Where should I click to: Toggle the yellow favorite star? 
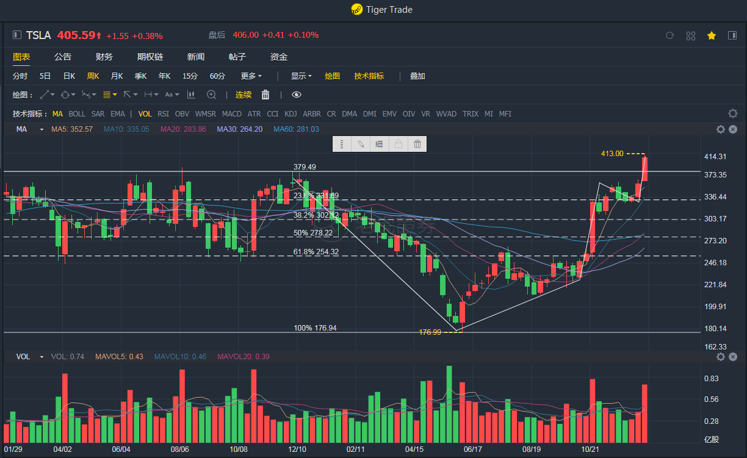(712, 35)
